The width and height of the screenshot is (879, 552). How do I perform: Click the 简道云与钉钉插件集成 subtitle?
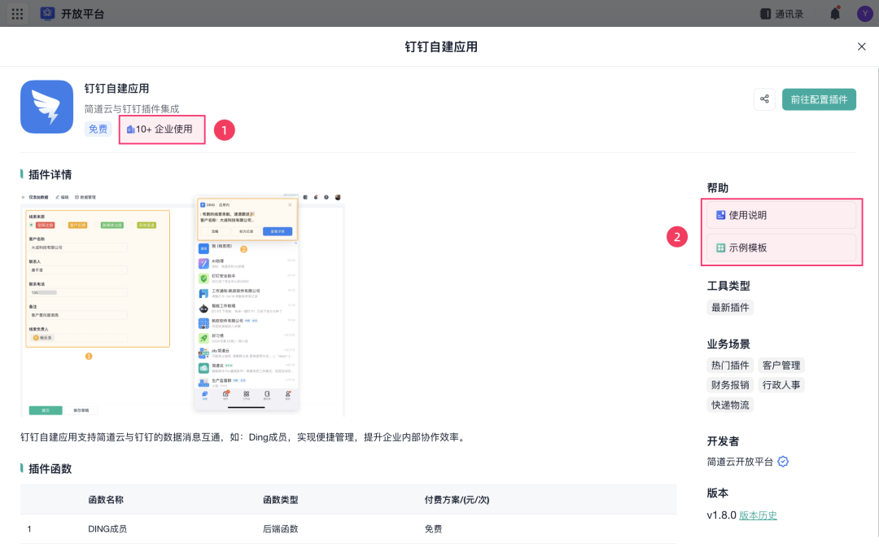point(132,109)
